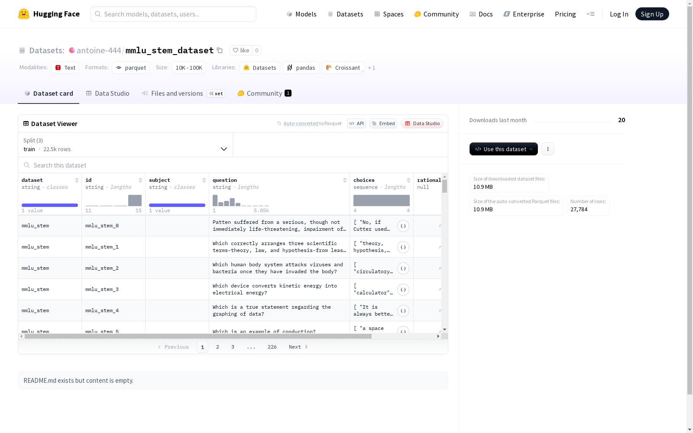The width and height of the screenshot is (693, 433).
Task: Select the pandas library tag
Action: [301, 68]
